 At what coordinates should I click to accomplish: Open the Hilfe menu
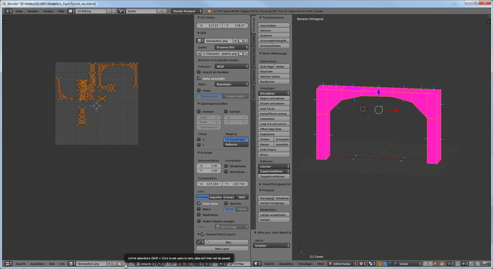click(61, 11)
